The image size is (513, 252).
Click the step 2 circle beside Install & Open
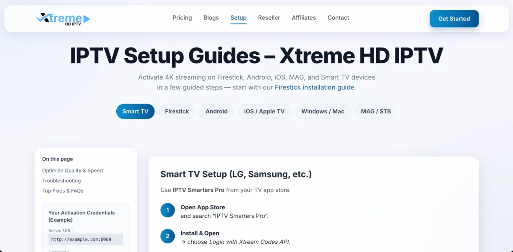tap(168, 236)
